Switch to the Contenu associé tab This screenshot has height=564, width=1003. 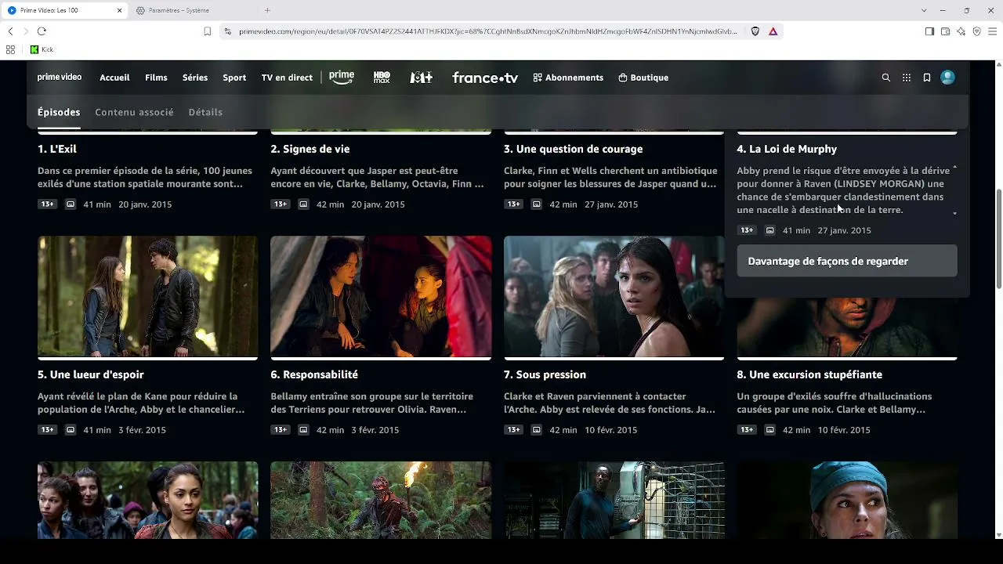coord(134,112)
